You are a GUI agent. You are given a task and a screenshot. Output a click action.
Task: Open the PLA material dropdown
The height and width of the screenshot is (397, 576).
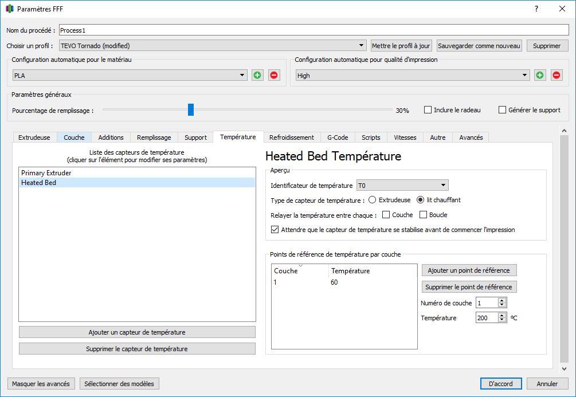(130, 75)
